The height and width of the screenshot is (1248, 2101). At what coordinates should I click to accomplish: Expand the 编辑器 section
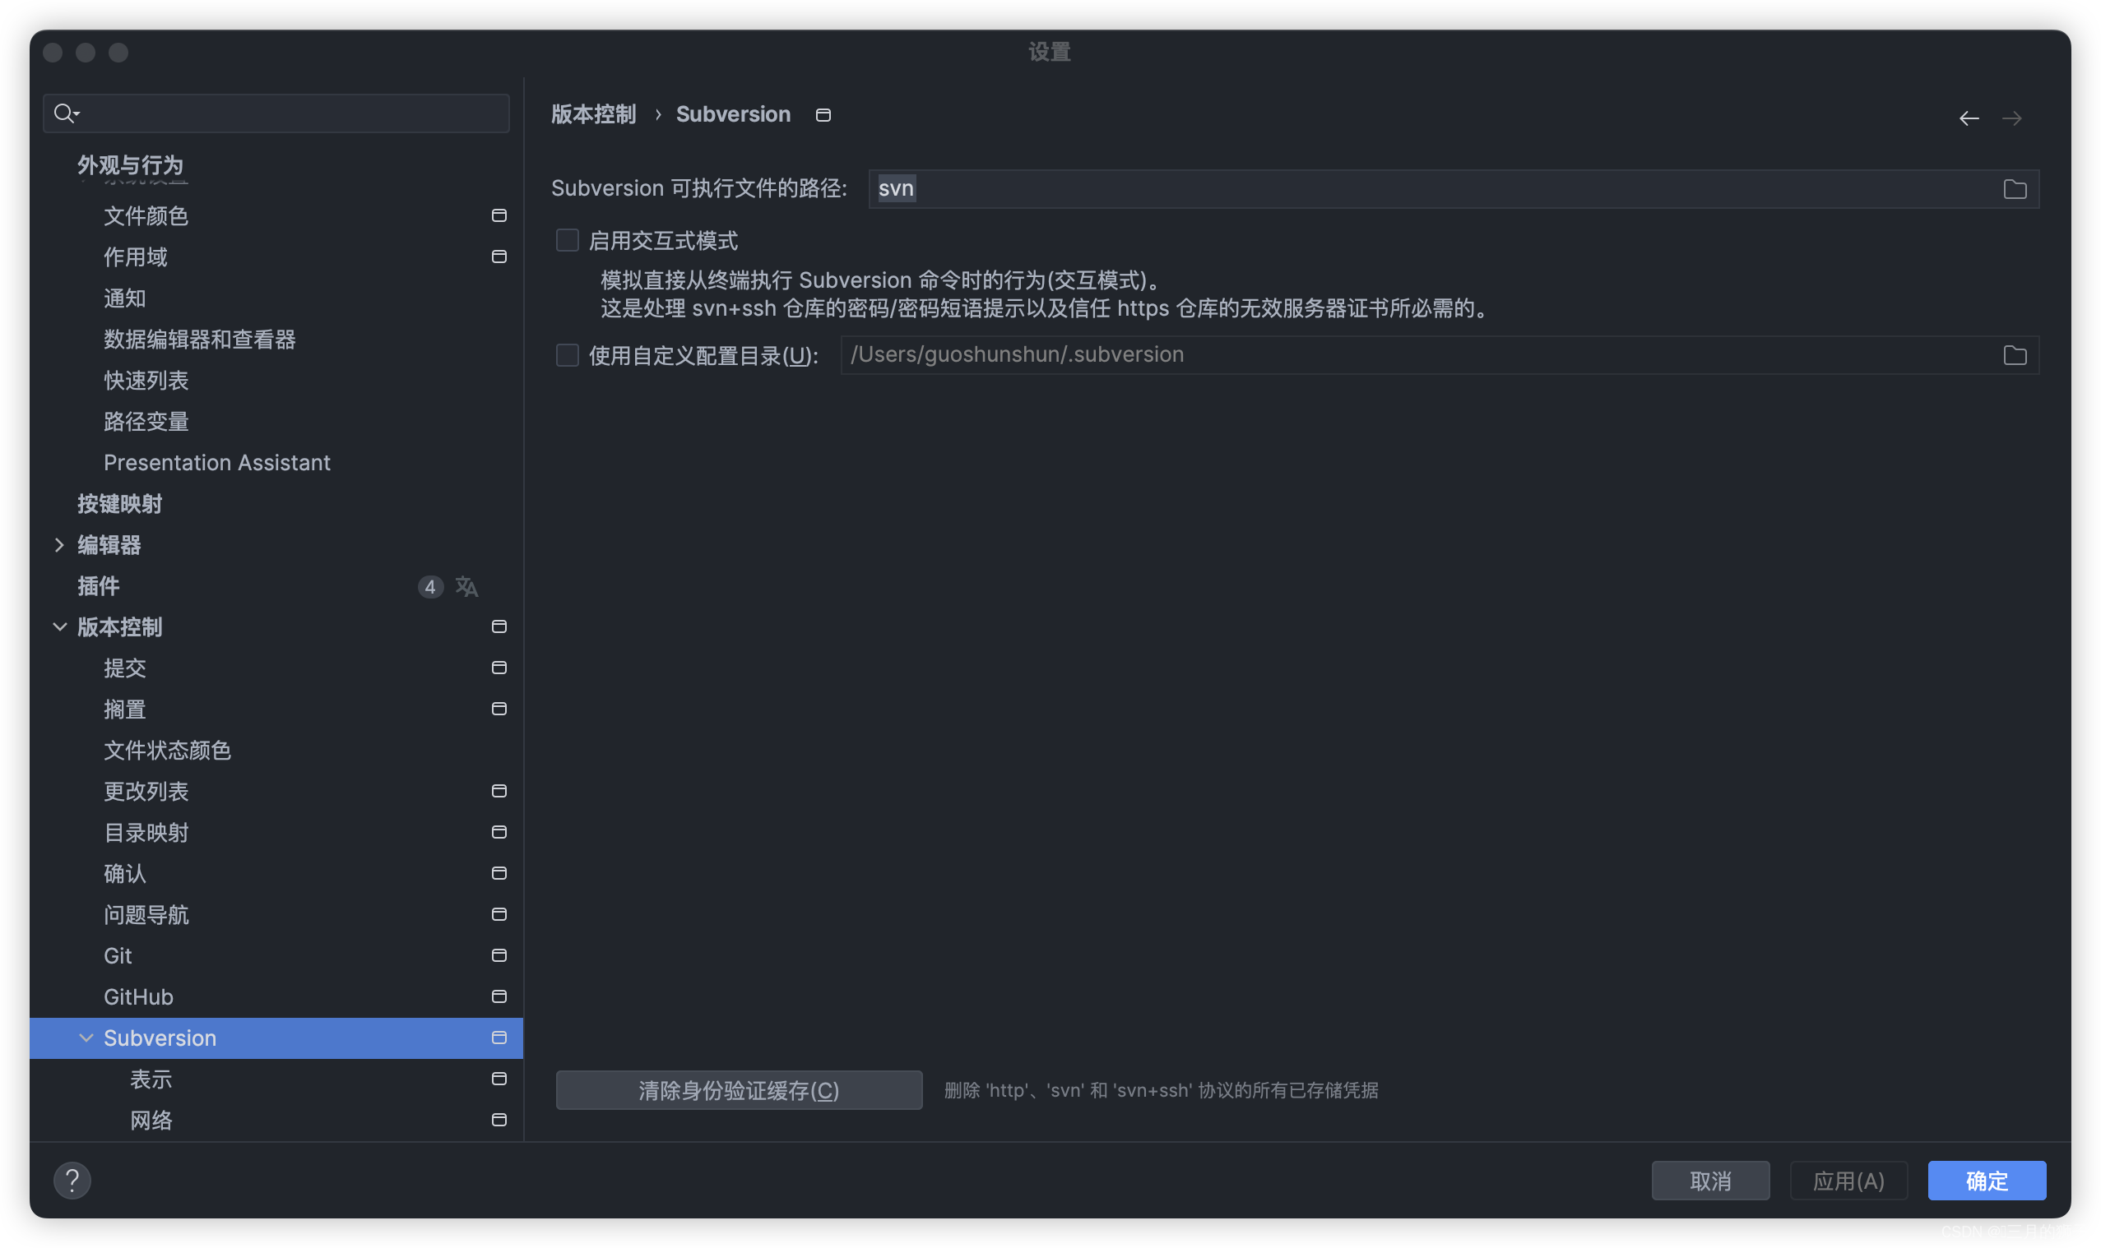pos(60,545)
